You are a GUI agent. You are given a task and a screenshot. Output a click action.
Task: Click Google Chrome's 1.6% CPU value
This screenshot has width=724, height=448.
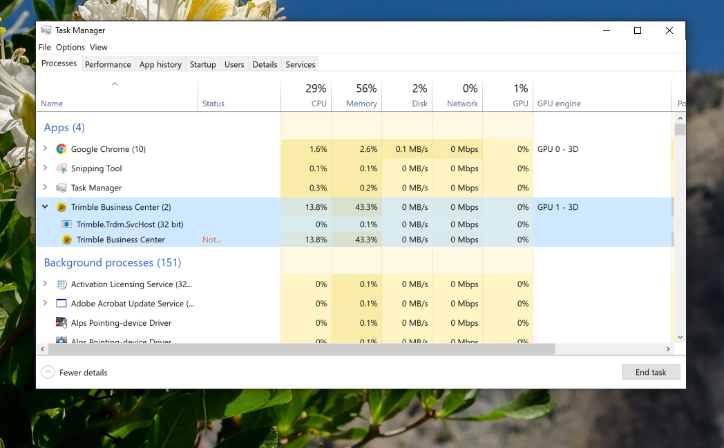click(x=318, y=149)
